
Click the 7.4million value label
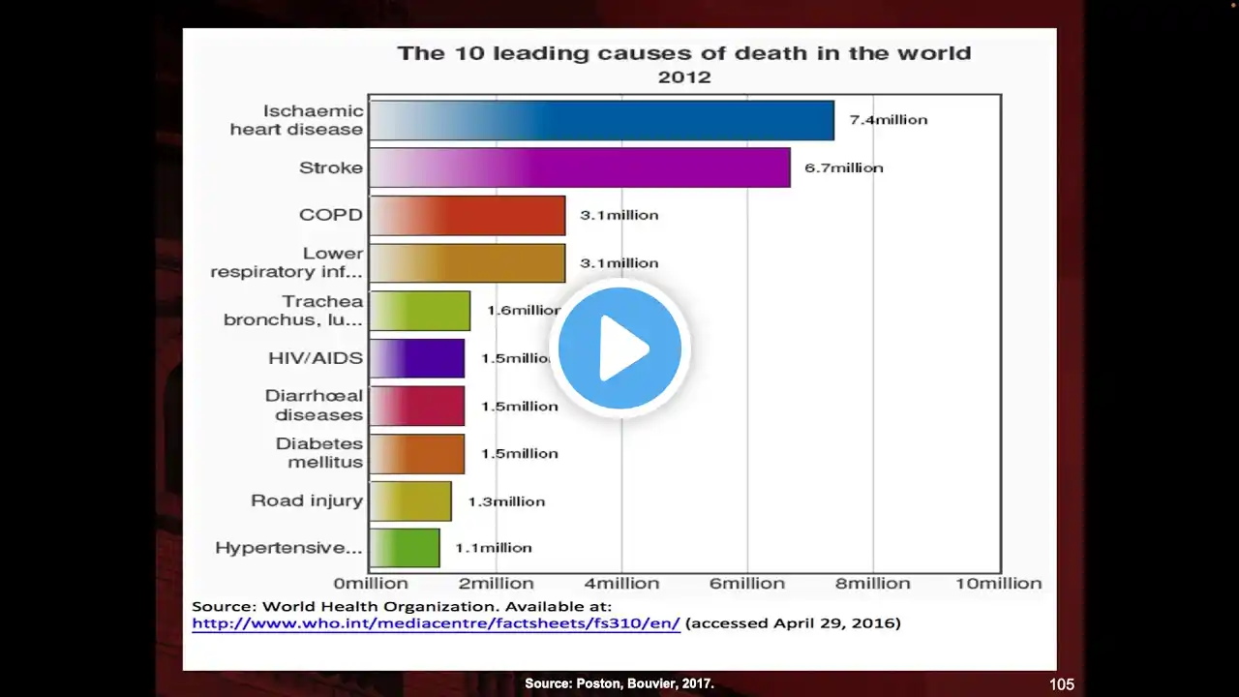point(889,120)
